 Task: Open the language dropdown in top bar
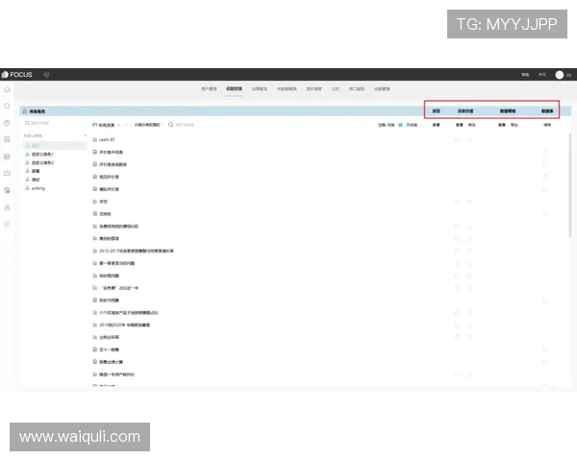pos(542,74)
